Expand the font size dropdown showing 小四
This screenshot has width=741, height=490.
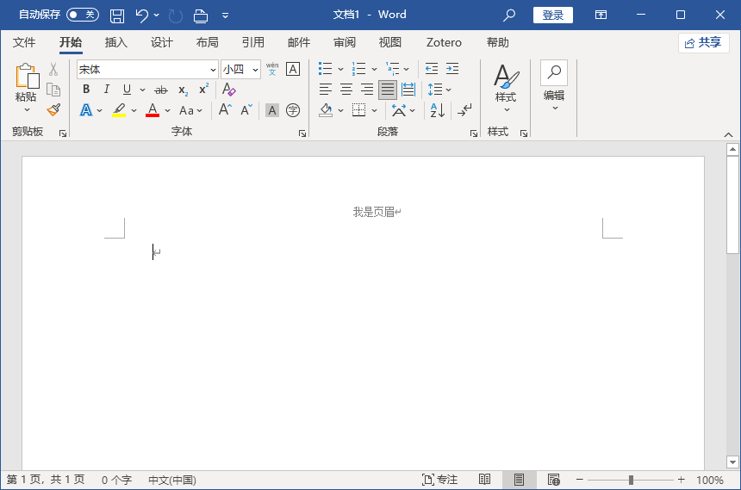click(x=255, y=70)
